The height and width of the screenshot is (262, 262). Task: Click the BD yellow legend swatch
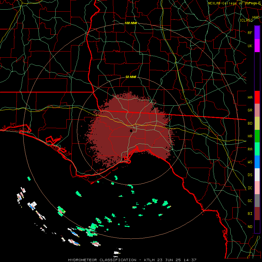coord(257,123)
